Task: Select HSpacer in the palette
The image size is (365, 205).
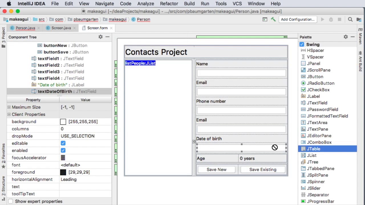Action: 315,50
